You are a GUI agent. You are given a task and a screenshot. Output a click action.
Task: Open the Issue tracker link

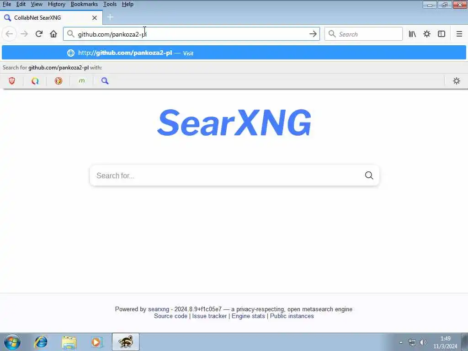(x=209, y=316)
